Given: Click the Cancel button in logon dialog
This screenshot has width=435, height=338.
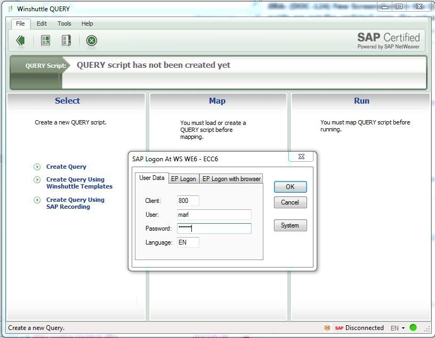Looking at the screenshot, I should click(290, 202).
